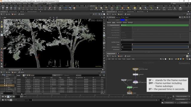Select the Grid shelf tool

19,8
